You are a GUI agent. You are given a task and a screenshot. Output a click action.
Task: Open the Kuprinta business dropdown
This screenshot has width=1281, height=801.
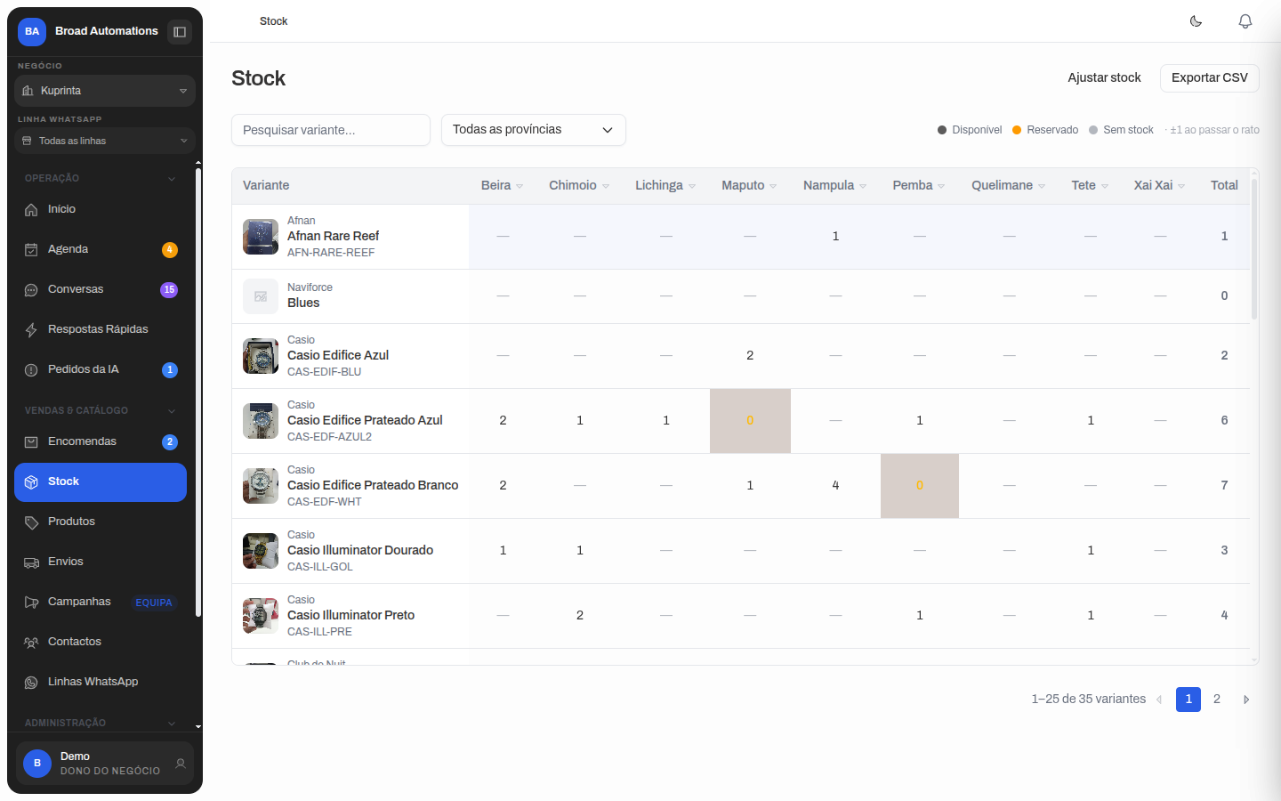click(105, 91)
